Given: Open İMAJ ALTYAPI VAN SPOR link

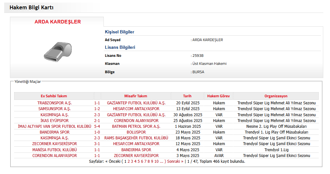Looking at the screenshot, I should click(x=52, y=126).
